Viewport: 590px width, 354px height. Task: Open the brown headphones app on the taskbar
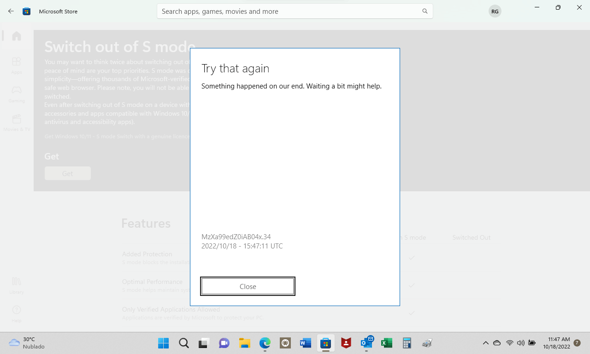285,343
